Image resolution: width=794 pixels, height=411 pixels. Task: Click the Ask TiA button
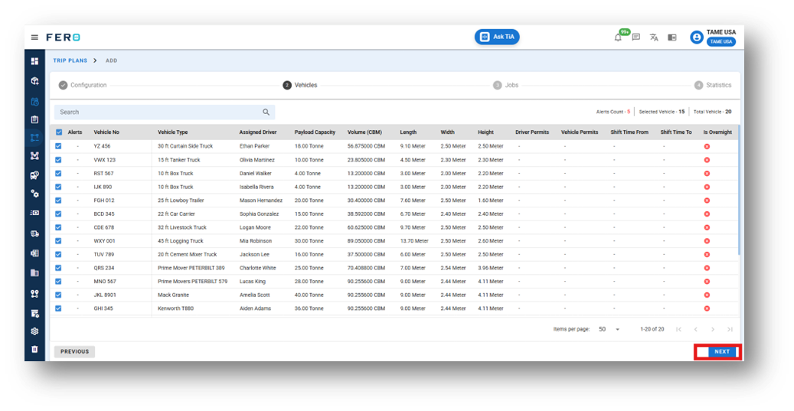coord(497,37)
